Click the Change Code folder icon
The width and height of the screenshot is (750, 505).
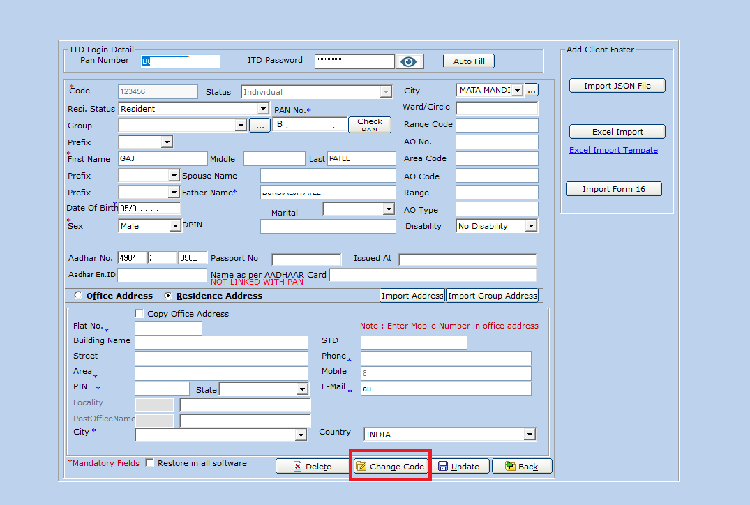[361, 466]
